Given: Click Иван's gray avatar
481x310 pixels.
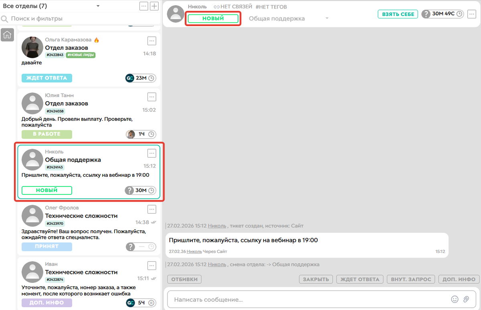Looking at the screenshot, I should 32,272.
